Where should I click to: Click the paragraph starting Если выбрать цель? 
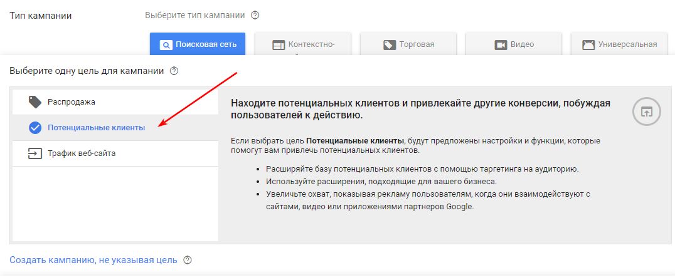pos(415,146)
